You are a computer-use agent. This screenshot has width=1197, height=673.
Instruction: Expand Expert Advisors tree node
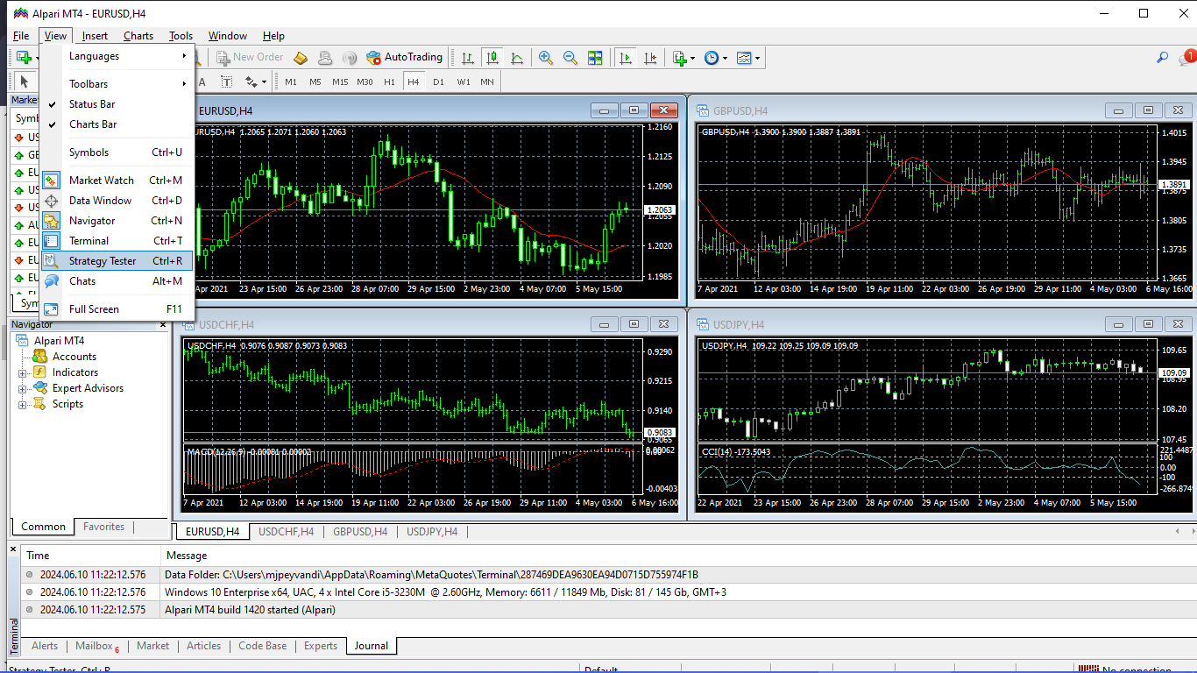point(23,388)
